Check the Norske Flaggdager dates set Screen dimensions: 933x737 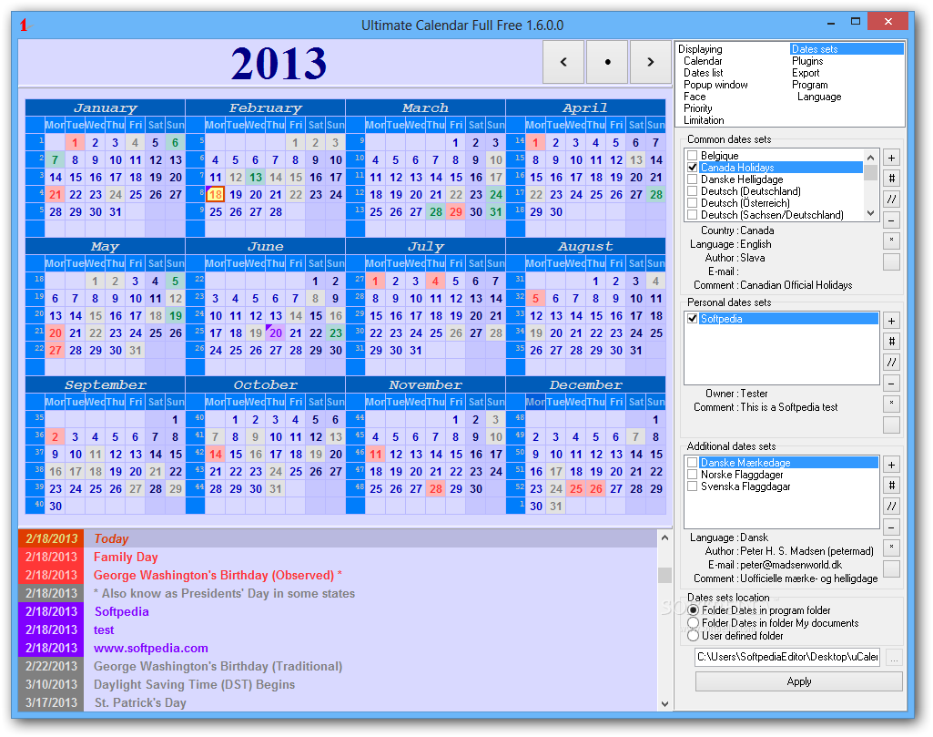pyautogui.click(x=692, y=475)
